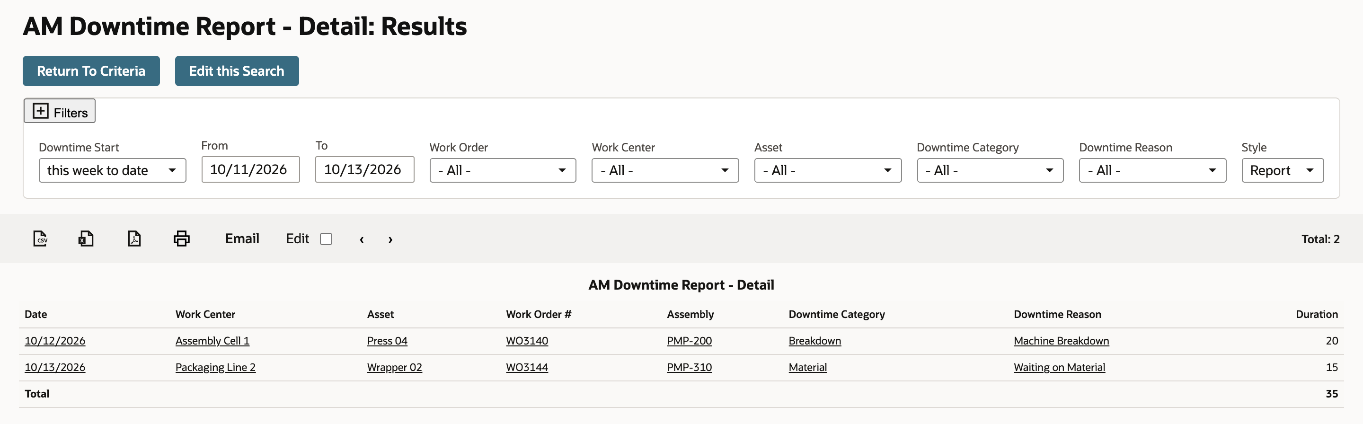The height and width of the screenshot is (424, 1363).
Task: Open assembly PMP-310 link
Action: coord(690,367)
